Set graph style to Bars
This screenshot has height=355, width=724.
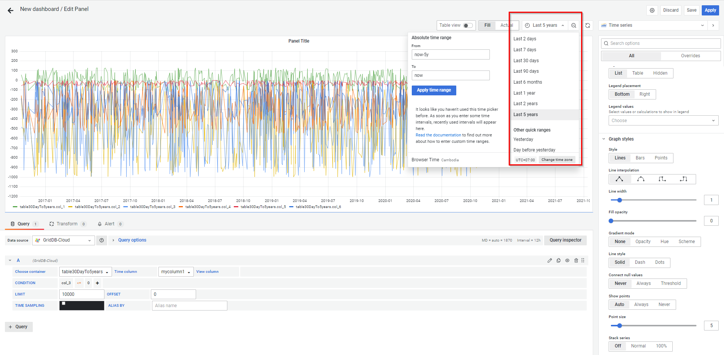pos(640,158)
